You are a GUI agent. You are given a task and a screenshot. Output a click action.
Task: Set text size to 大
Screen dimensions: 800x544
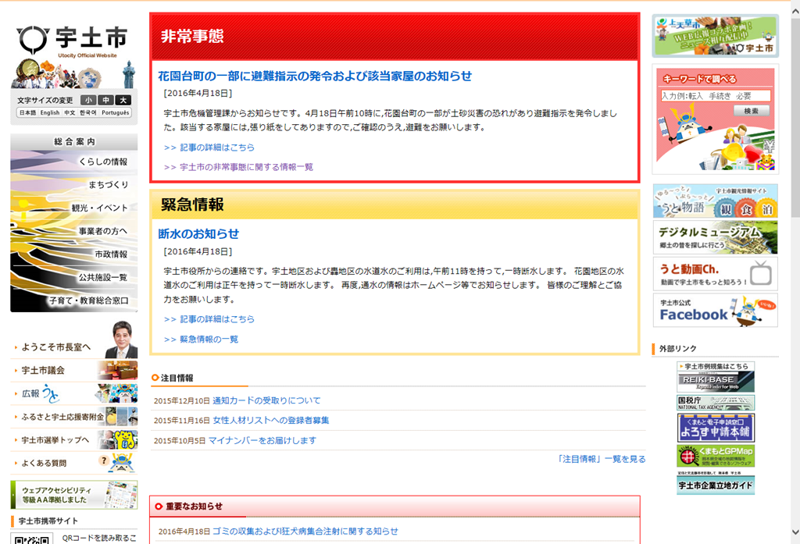tap(123, 100)
